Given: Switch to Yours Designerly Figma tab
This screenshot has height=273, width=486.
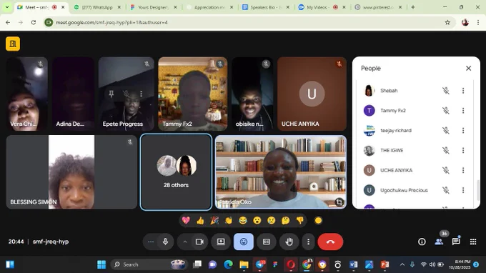Looking at the screenshot, I should [x=153, y=7].
